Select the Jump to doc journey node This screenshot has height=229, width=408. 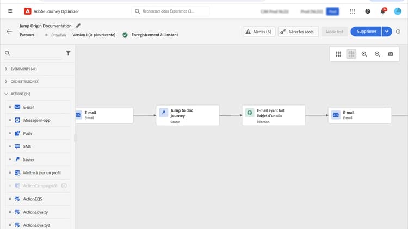click(188, 115)
